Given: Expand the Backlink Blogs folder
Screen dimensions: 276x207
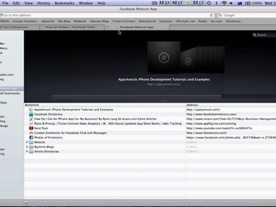Looking at the screenshot, I should (x=27, y=147).
